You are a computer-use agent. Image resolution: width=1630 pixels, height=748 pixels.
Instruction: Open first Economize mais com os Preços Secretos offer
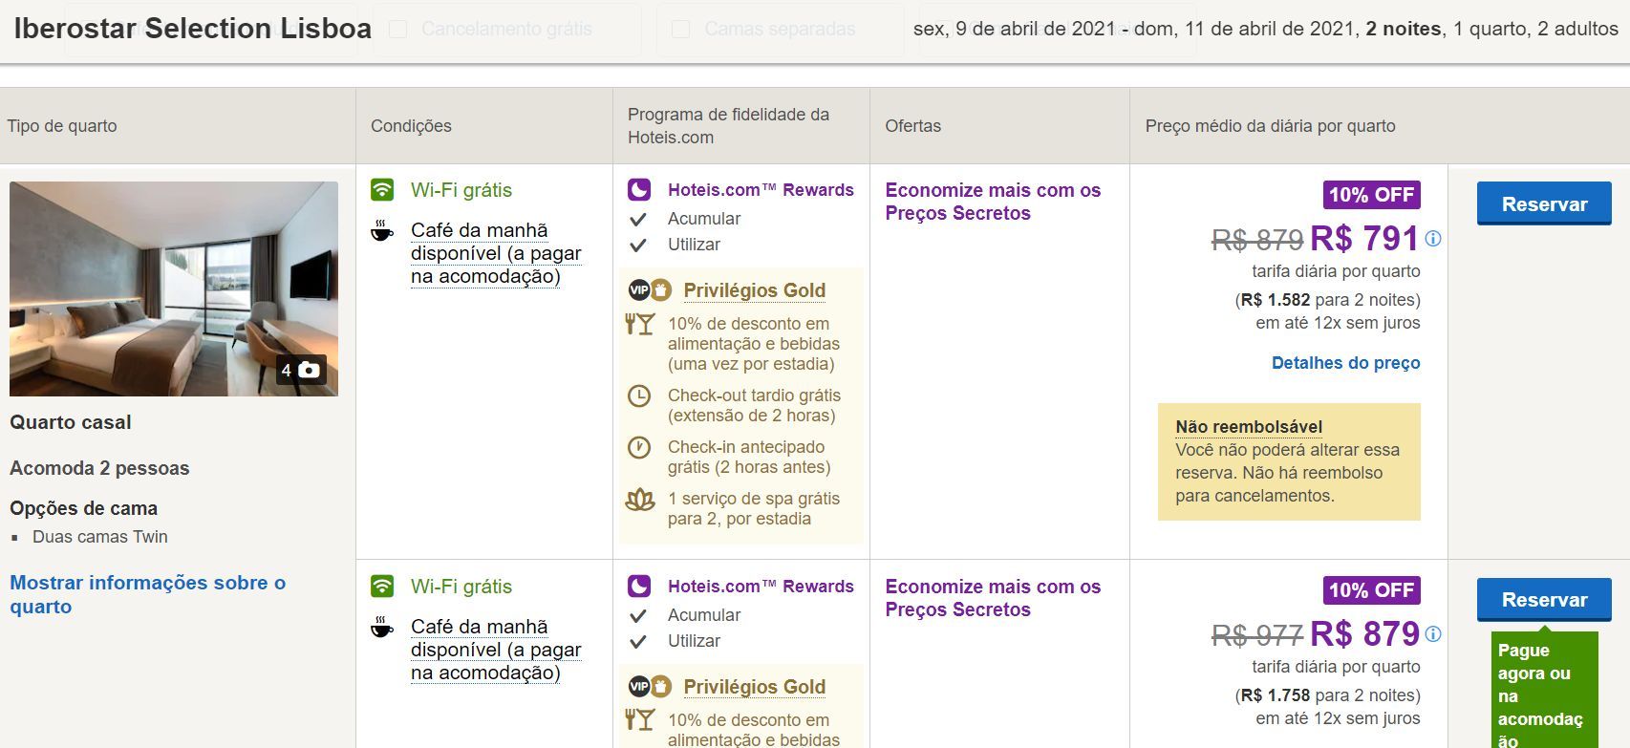tap(993, 202)
